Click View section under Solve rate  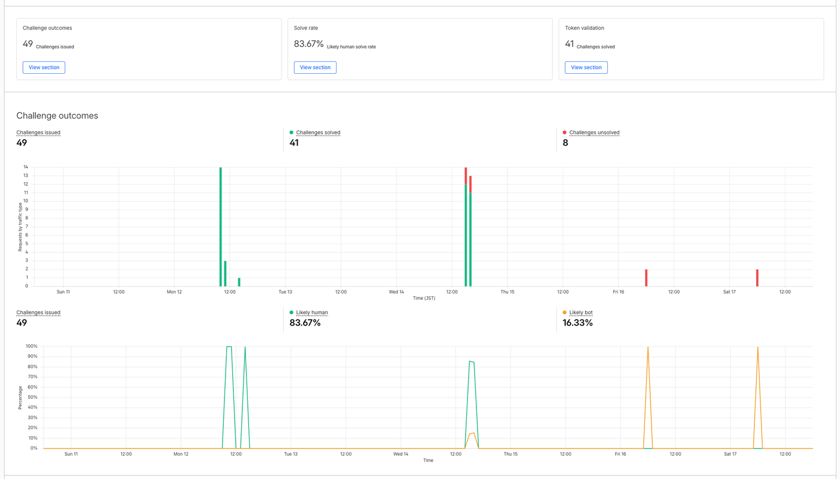click(x=315, y=67)
